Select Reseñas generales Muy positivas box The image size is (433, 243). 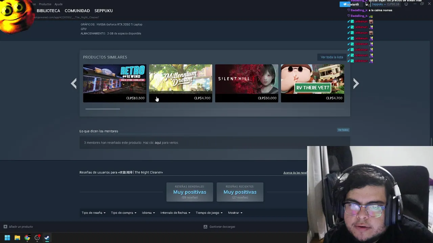[189, 192]
